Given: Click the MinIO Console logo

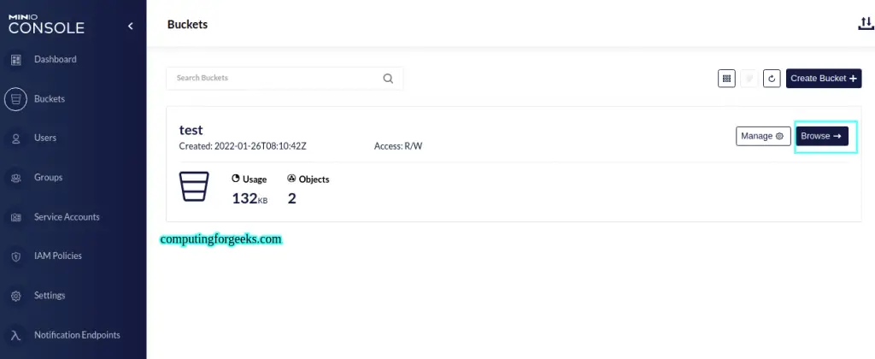Looking at the screenshot, I should pyautogui.click(x=46, y=25).
